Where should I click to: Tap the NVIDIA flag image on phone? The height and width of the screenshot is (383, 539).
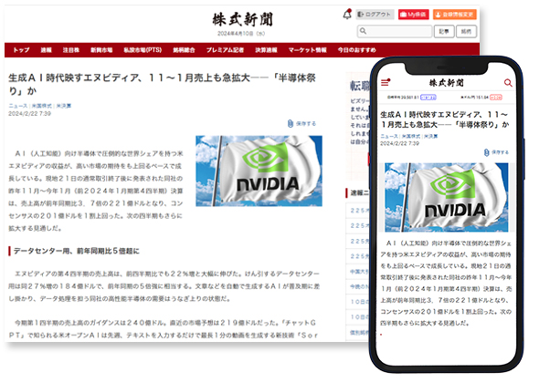tap(446, 197)
